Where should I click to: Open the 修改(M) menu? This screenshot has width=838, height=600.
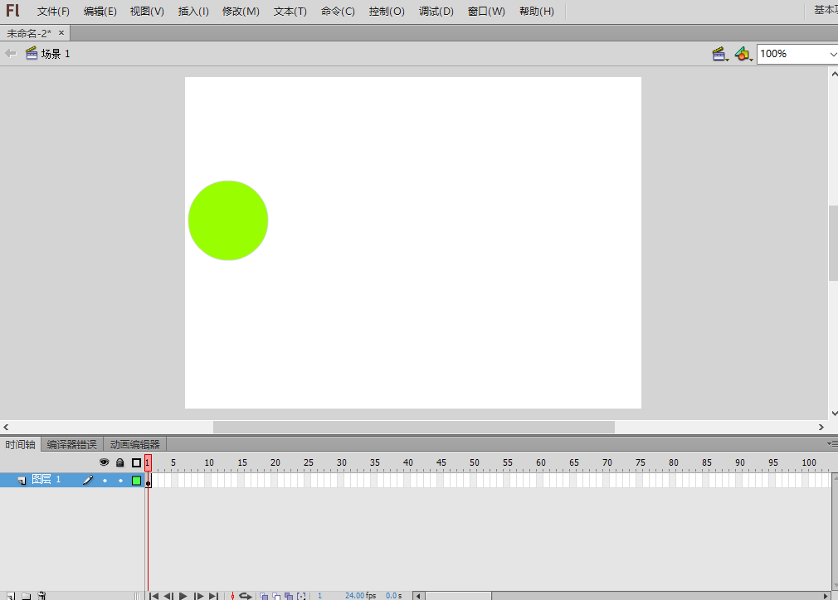[x=241, y=12]
